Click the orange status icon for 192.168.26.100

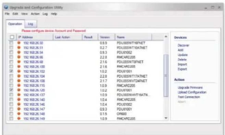click(x=19, y=66)
